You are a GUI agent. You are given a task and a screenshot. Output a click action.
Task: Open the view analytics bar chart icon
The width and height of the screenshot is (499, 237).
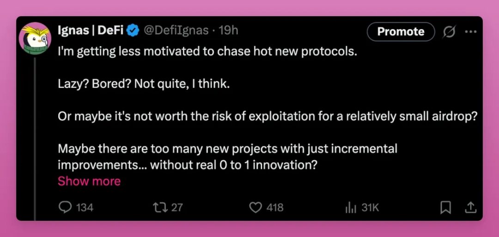click(350, 207)
